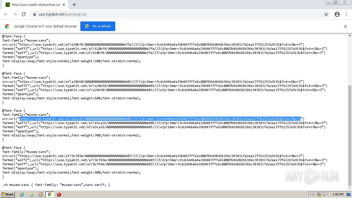This screenshot has height=198, width=352.
Task: Click the volume speaker tray icon
Action: click(313, 194)
